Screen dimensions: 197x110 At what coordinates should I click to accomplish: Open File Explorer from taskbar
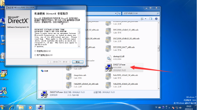click(21, 108)
